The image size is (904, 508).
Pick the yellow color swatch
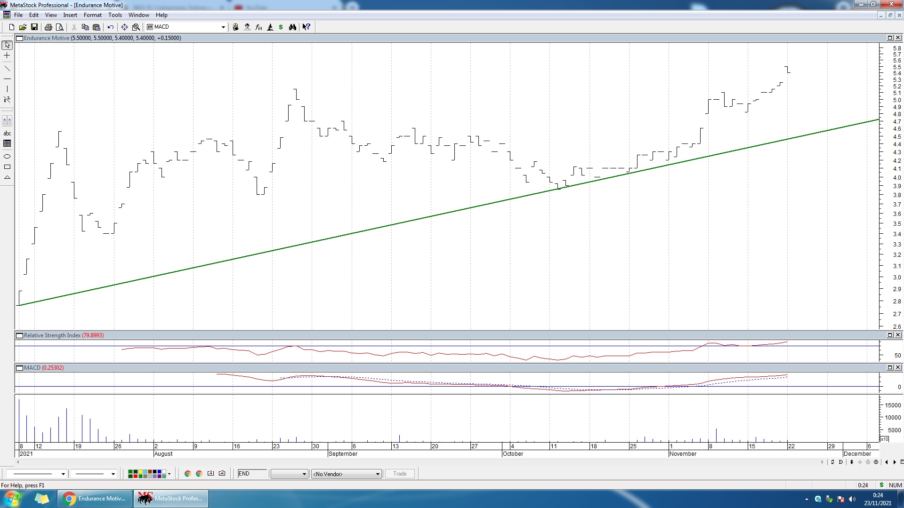[140, 471]
